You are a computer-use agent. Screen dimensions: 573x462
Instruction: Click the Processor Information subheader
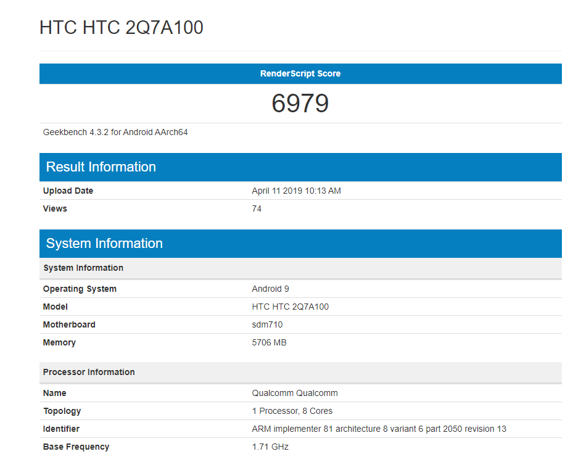pyautogui.click(x=300, y=372)
